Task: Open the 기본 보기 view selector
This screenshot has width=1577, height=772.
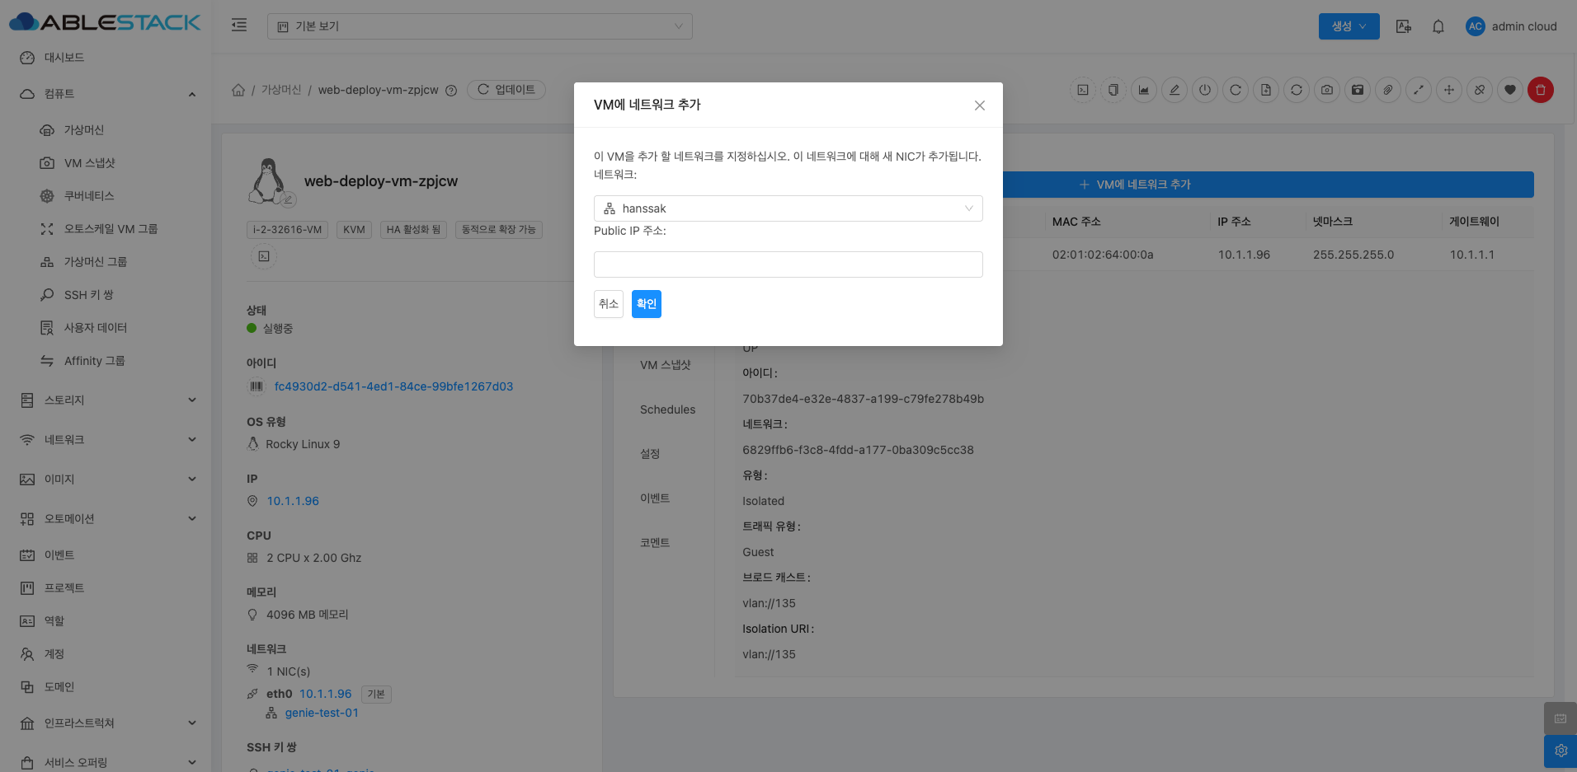Action: pyautogui.click(x=479, y=26)
